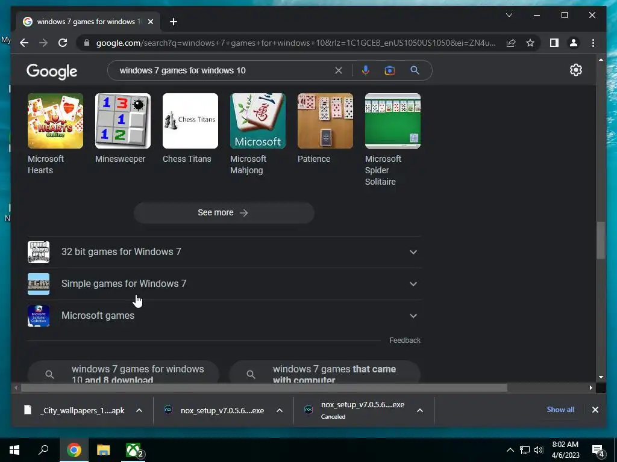Open the notification center

[x=598, y=450]
